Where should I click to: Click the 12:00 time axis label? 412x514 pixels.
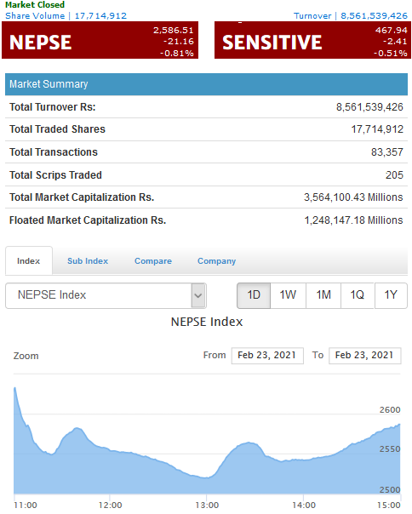(110, 505)
